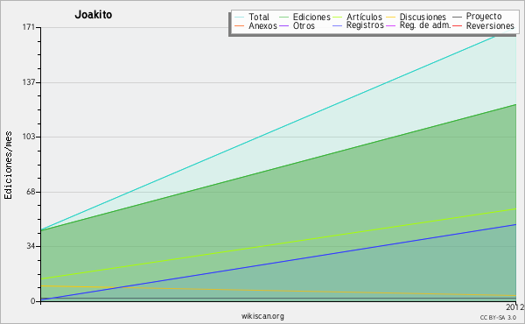Click the Reversiones legend label
525x324 pixels.
click(x=490, y=25)
